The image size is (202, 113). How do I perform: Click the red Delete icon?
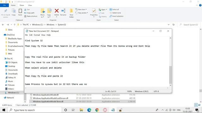tap(56, 11)
